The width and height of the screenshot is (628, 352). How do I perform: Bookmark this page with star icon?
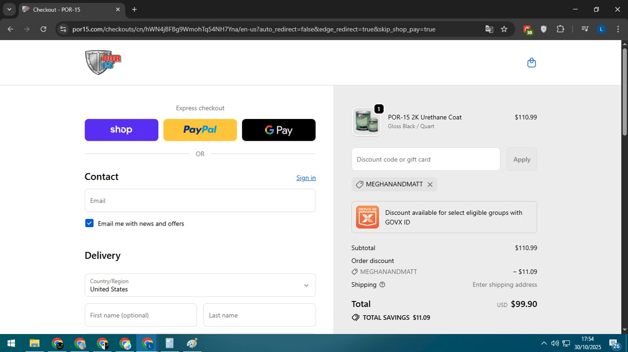(504, 29)
